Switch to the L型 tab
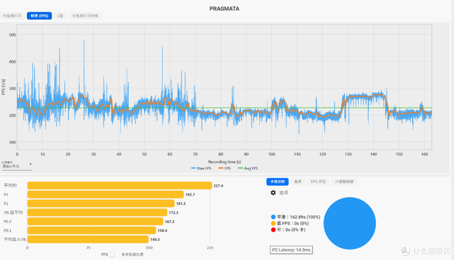This screenshot has width=454, height=260. pos(60,16)
